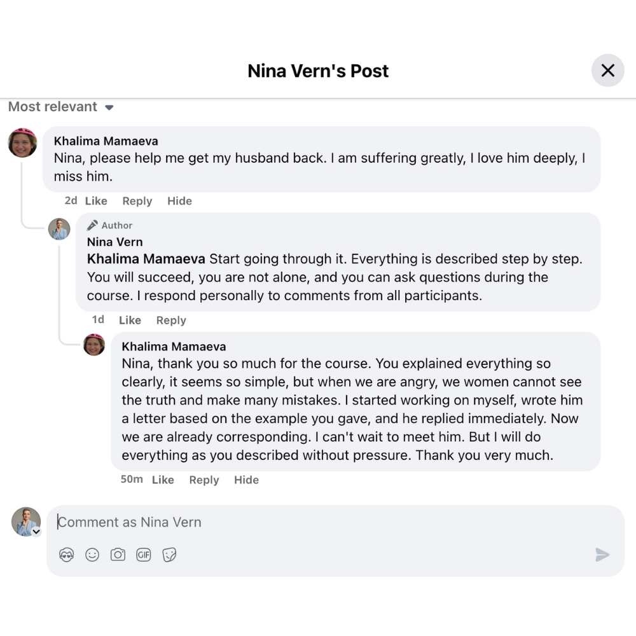Like Nina Vern's author reply
This screenshot has width=636, height=636.
[130, 321]
